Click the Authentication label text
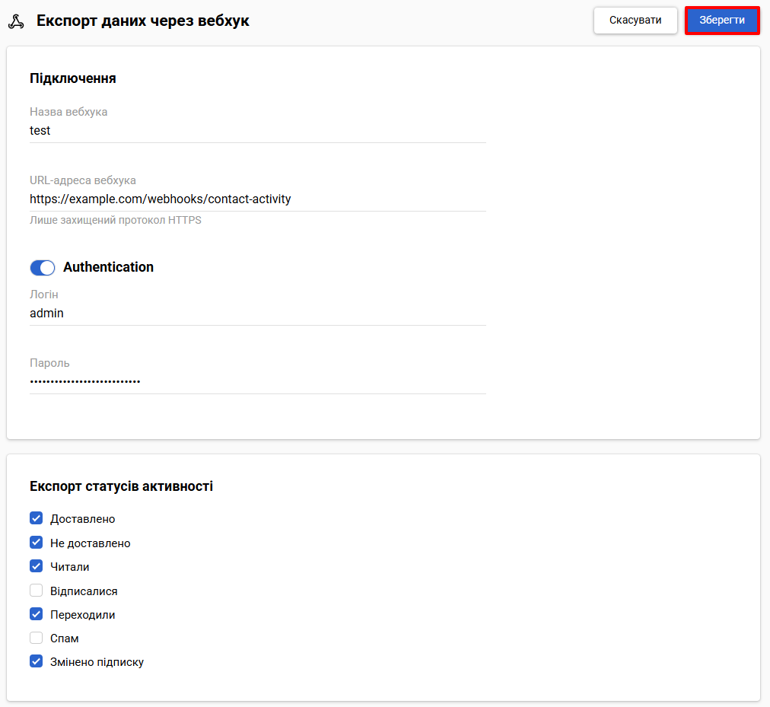This screenshot has height=707, width=770. (109, 267)
